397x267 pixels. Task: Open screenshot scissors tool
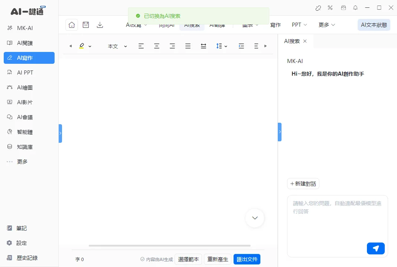coord(330,8)
